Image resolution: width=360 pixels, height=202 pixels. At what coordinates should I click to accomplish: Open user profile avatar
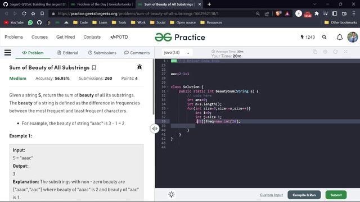(x=353, y=37)
